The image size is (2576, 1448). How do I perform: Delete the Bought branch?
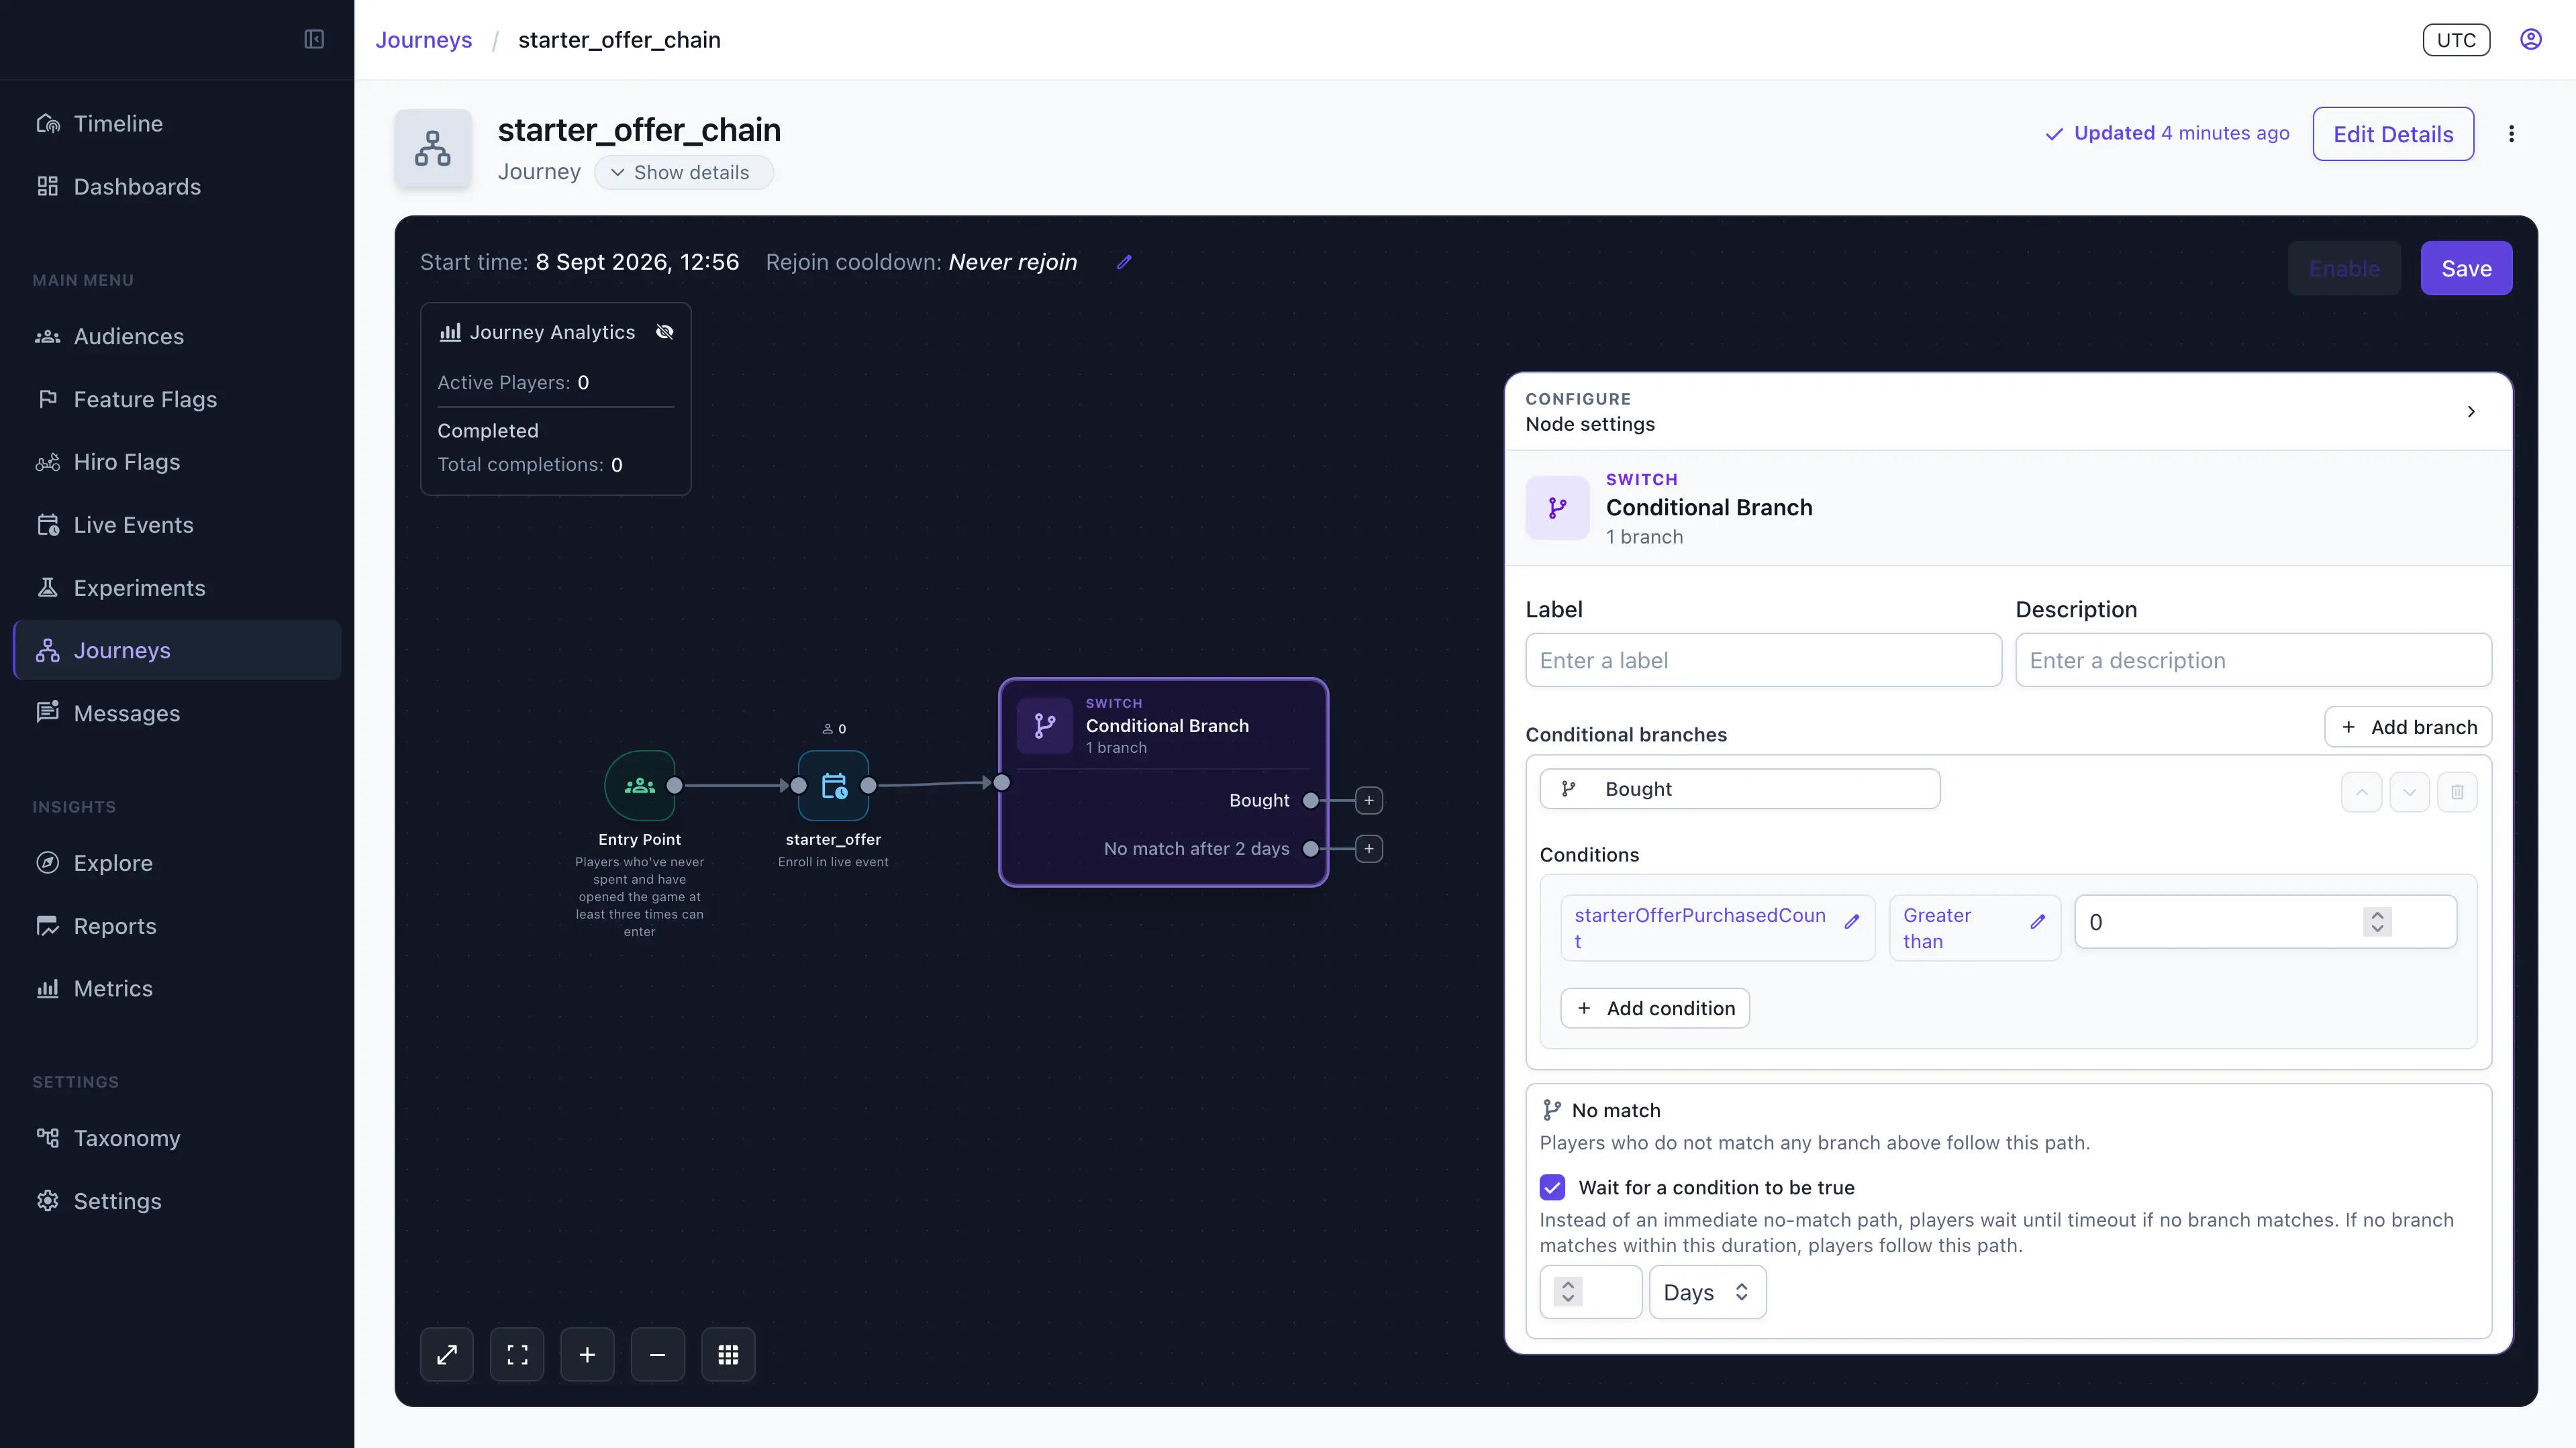coord(2457,792)
